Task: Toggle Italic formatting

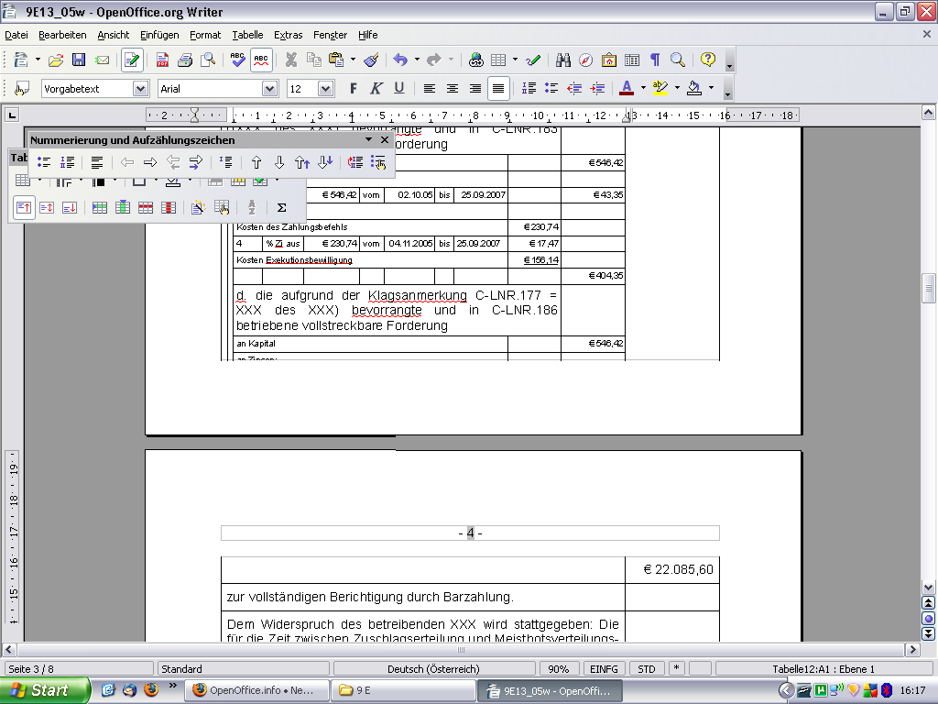Action: (x=376, y=89)
